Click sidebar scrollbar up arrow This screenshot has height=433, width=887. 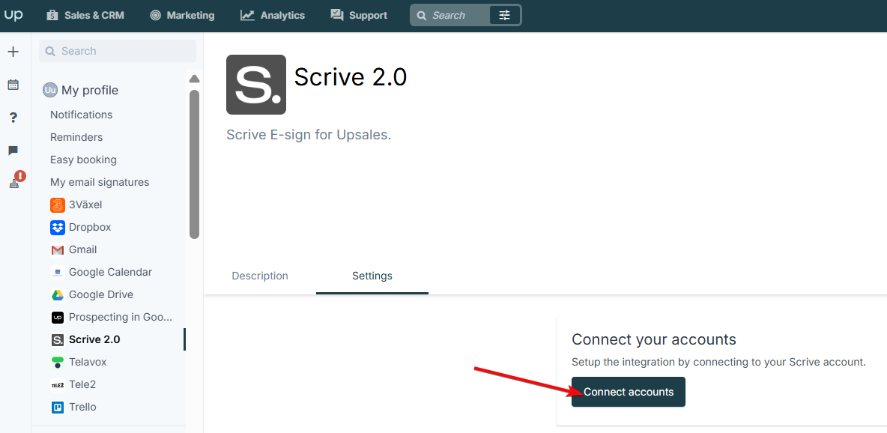pos(194,79)
